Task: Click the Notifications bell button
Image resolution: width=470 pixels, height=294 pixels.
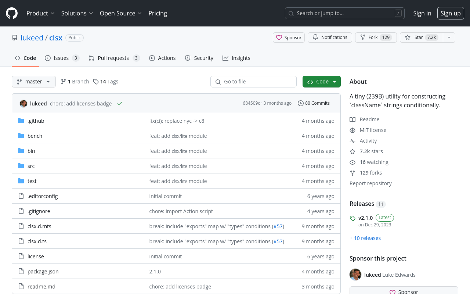Action: (330, 37)
